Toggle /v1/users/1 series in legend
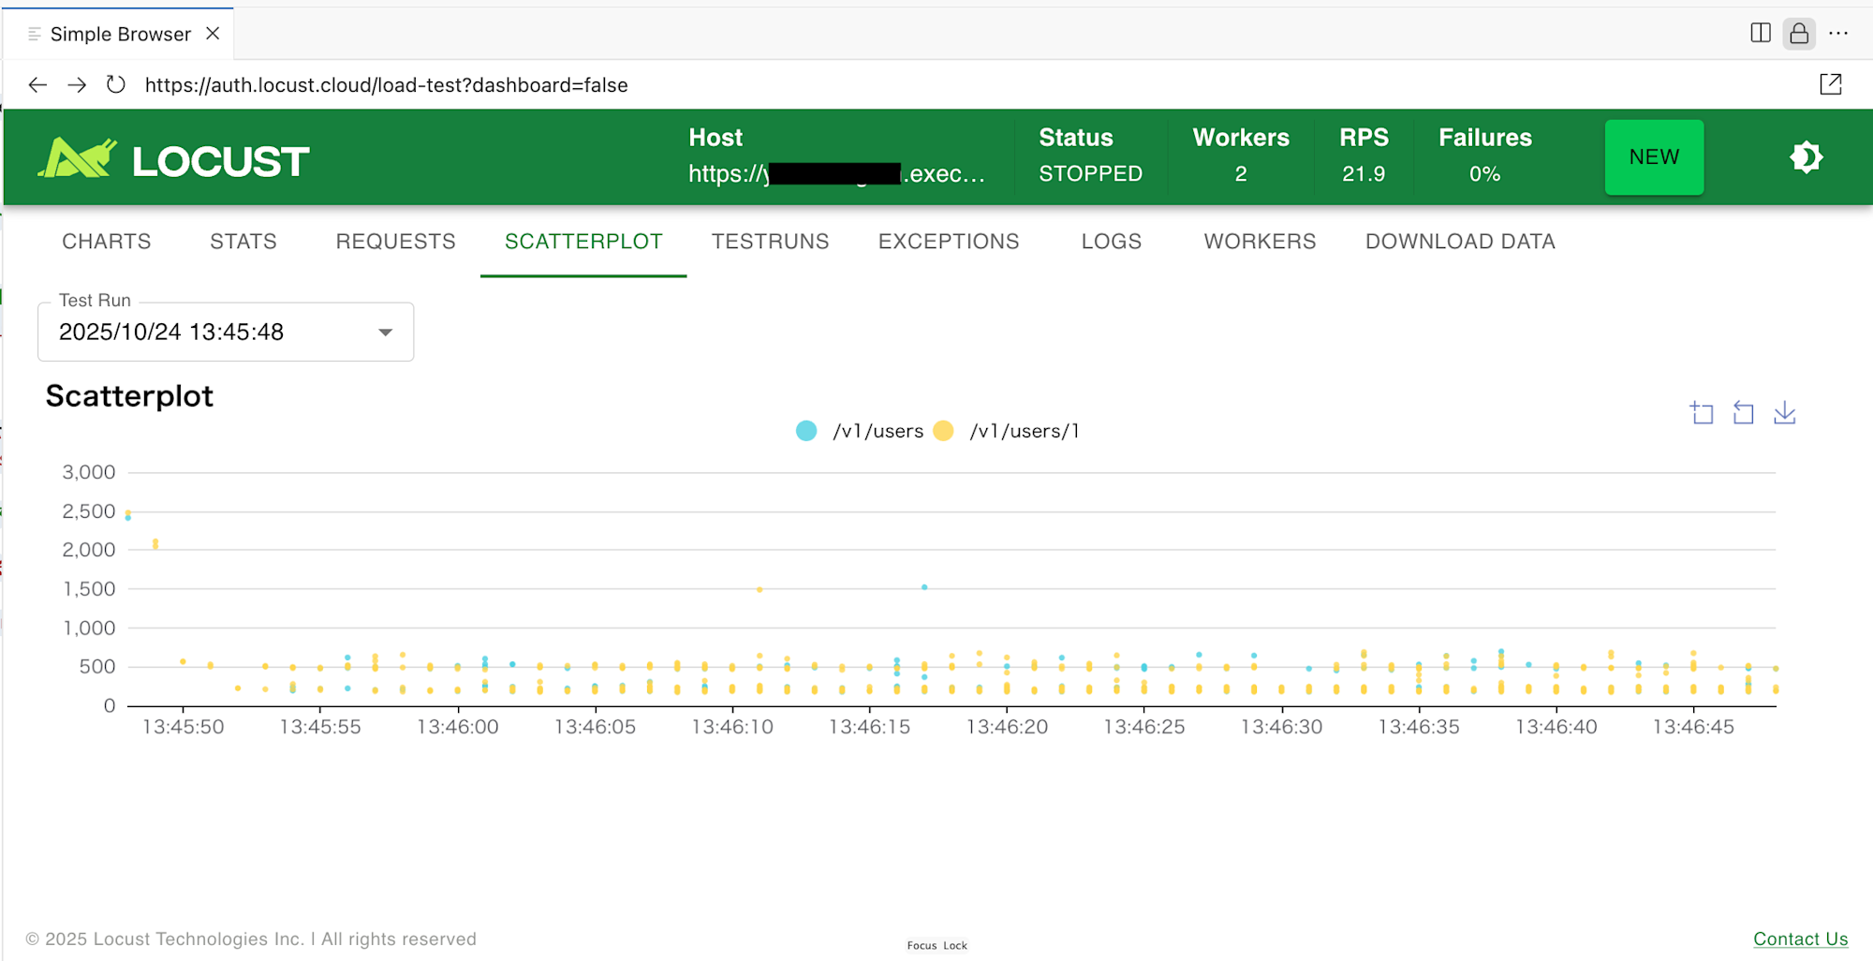 [1007, 431]
